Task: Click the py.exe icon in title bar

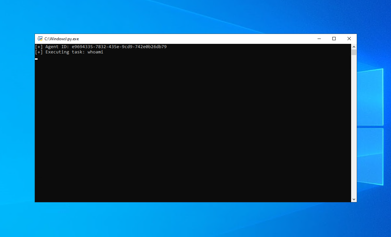Action: click(40, 39)
